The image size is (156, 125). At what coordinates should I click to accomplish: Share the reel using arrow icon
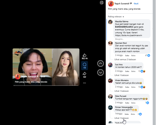(85, 74)
